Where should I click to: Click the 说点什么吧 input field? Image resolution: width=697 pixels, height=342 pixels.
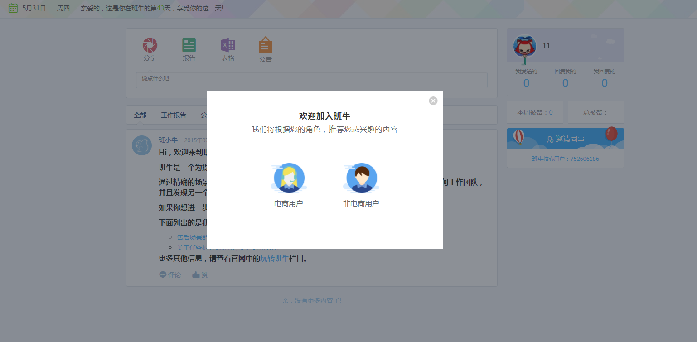pyautogui.click(x=311, y=80)
